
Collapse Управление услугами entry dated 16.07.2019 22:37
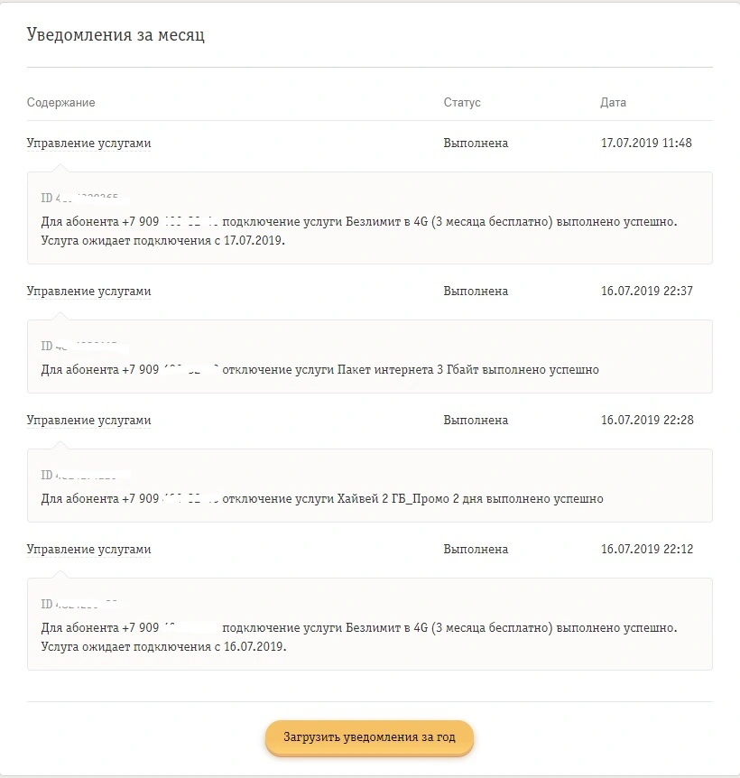click(88, 291)
